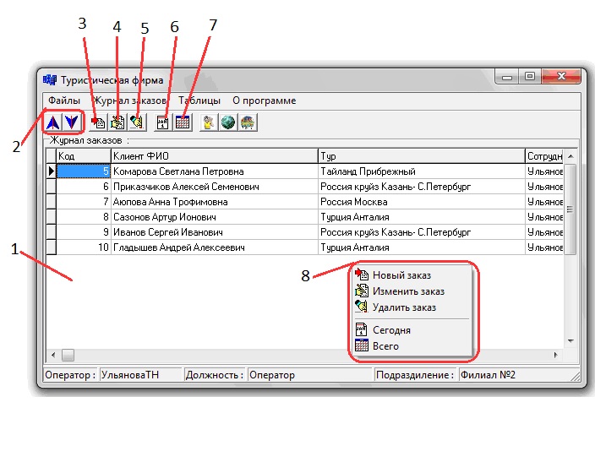
Task: Click the globe icon in the toolbar
Action: 228,123
